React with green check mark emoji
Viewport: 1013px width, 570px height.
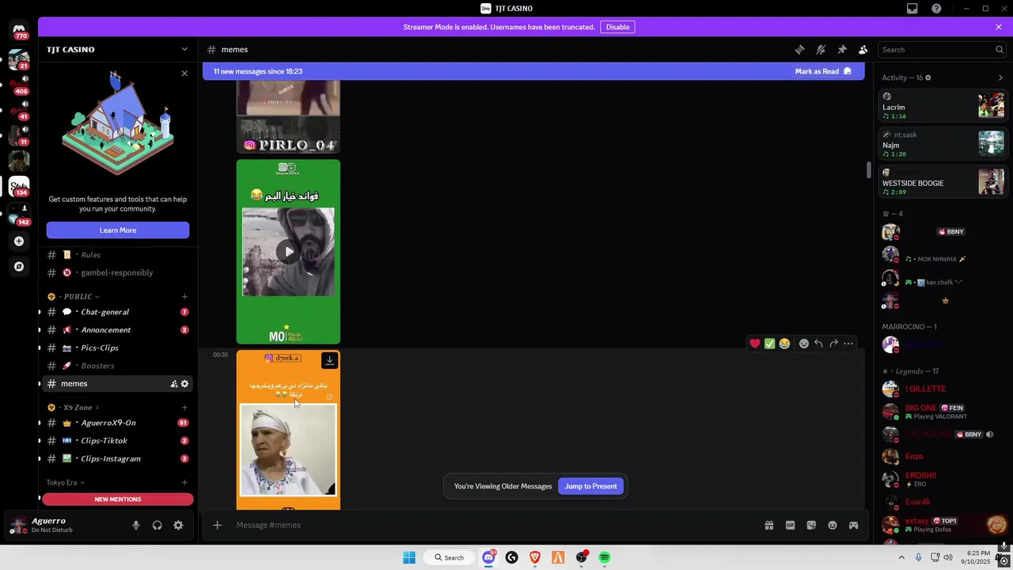pyautogui.click(x=769, y=344)
